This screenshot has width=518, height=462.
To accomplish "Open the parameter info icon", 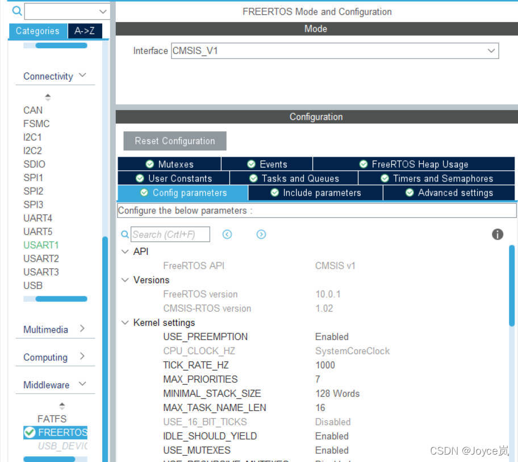I will (497, 234).
